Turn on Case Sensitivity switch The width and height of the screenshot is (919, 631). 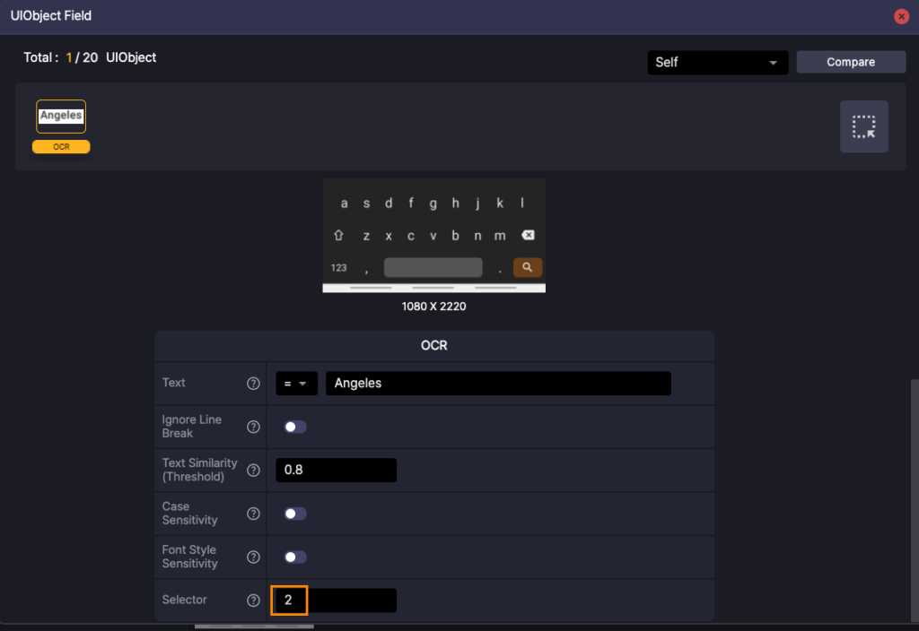pos(295,514)
